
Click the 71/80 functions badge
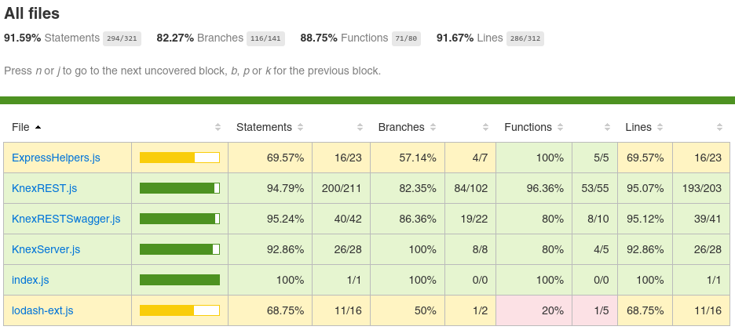[407, 38]
